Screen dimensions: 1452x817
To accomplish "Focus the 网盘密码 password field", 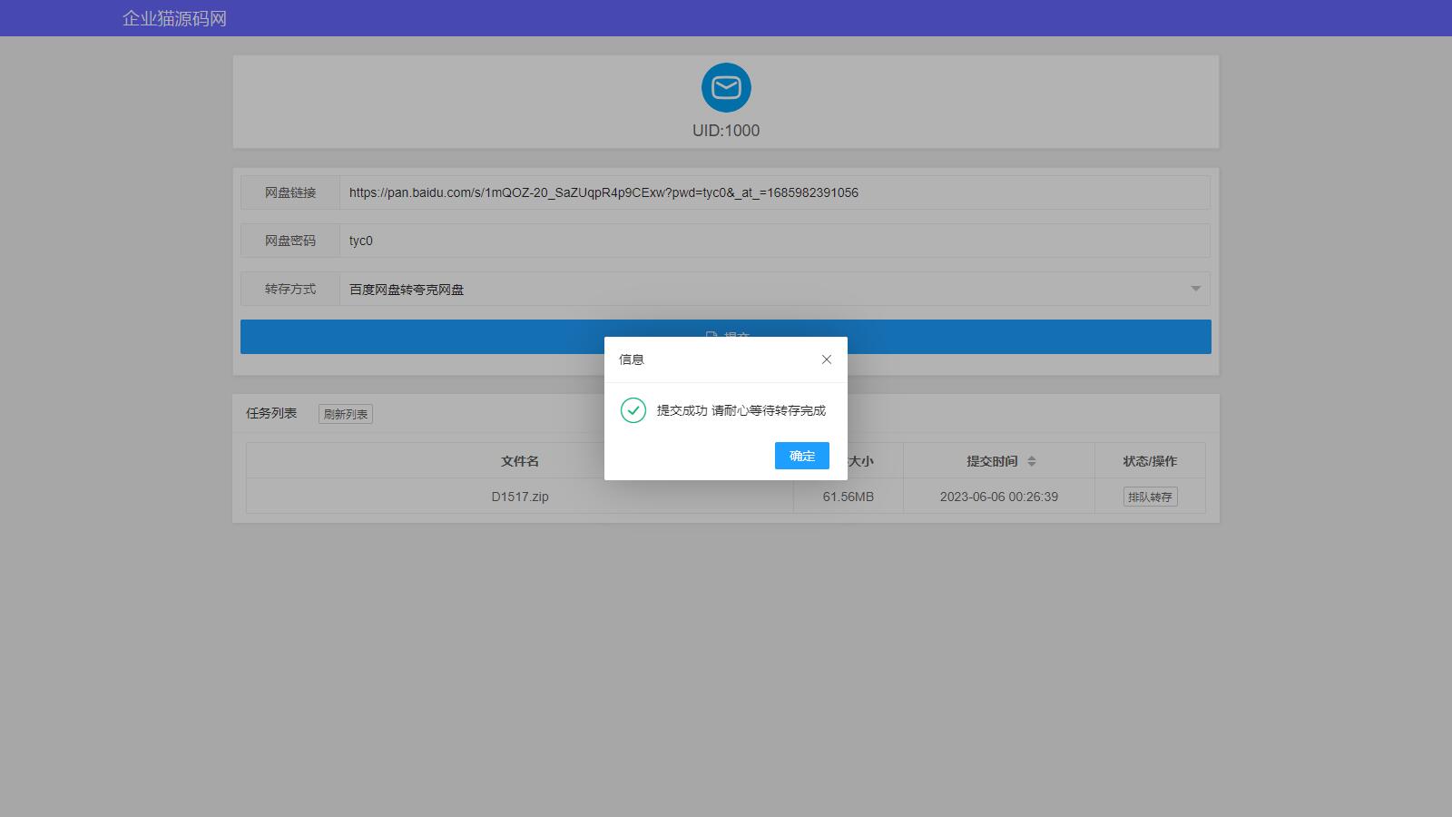I will coord(773,241).
